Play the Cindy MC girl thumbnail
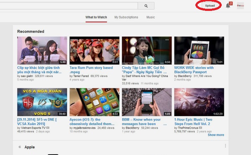 tap(147, 51)
